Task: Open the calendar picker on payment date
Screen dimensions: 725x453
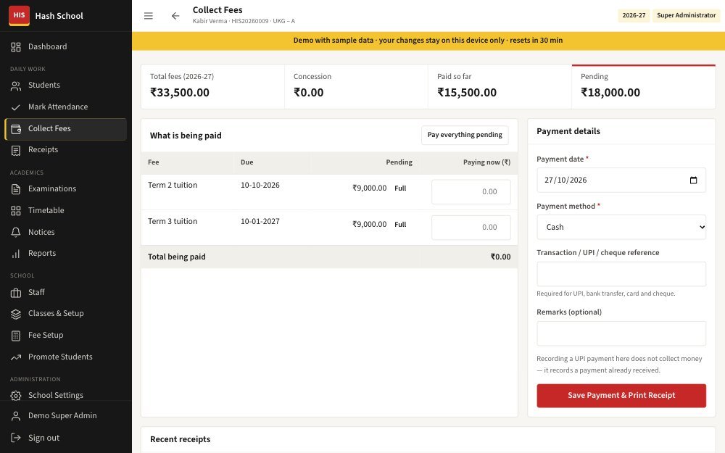Action: (x=693, y=180)
